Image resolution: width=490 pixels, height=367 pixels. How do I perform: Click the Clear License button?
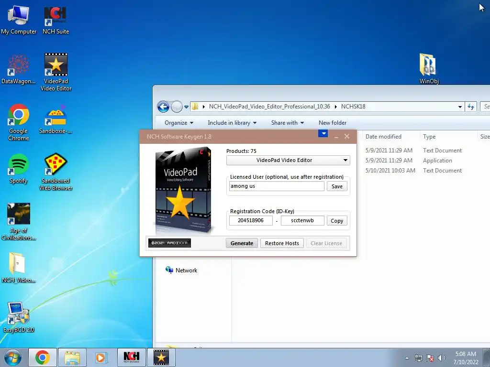pos(326,243)
